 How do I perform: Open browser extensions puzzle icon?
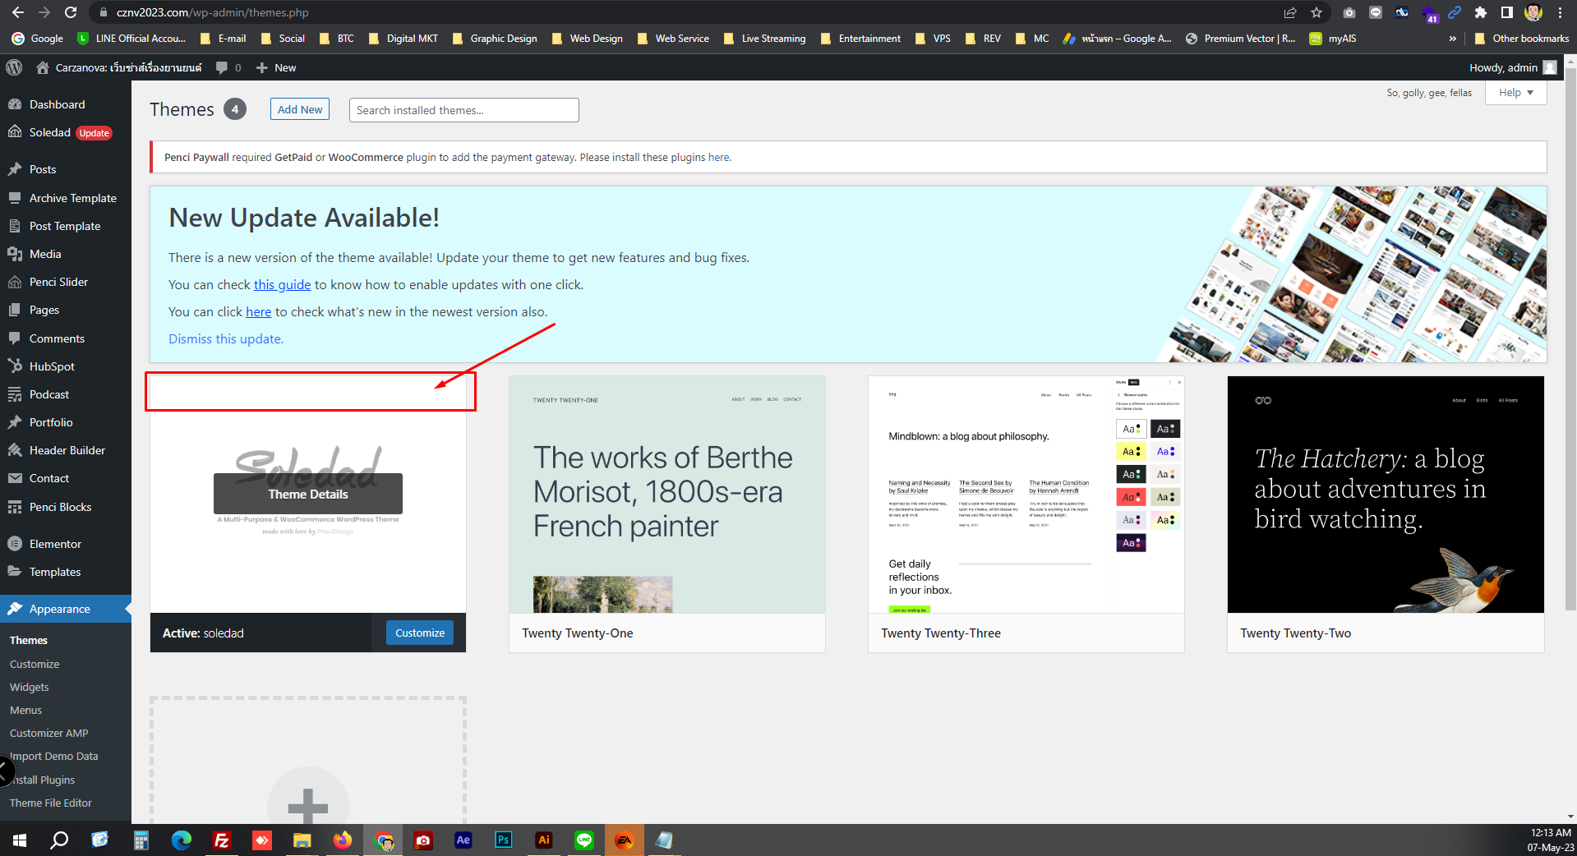[1481, 12]
